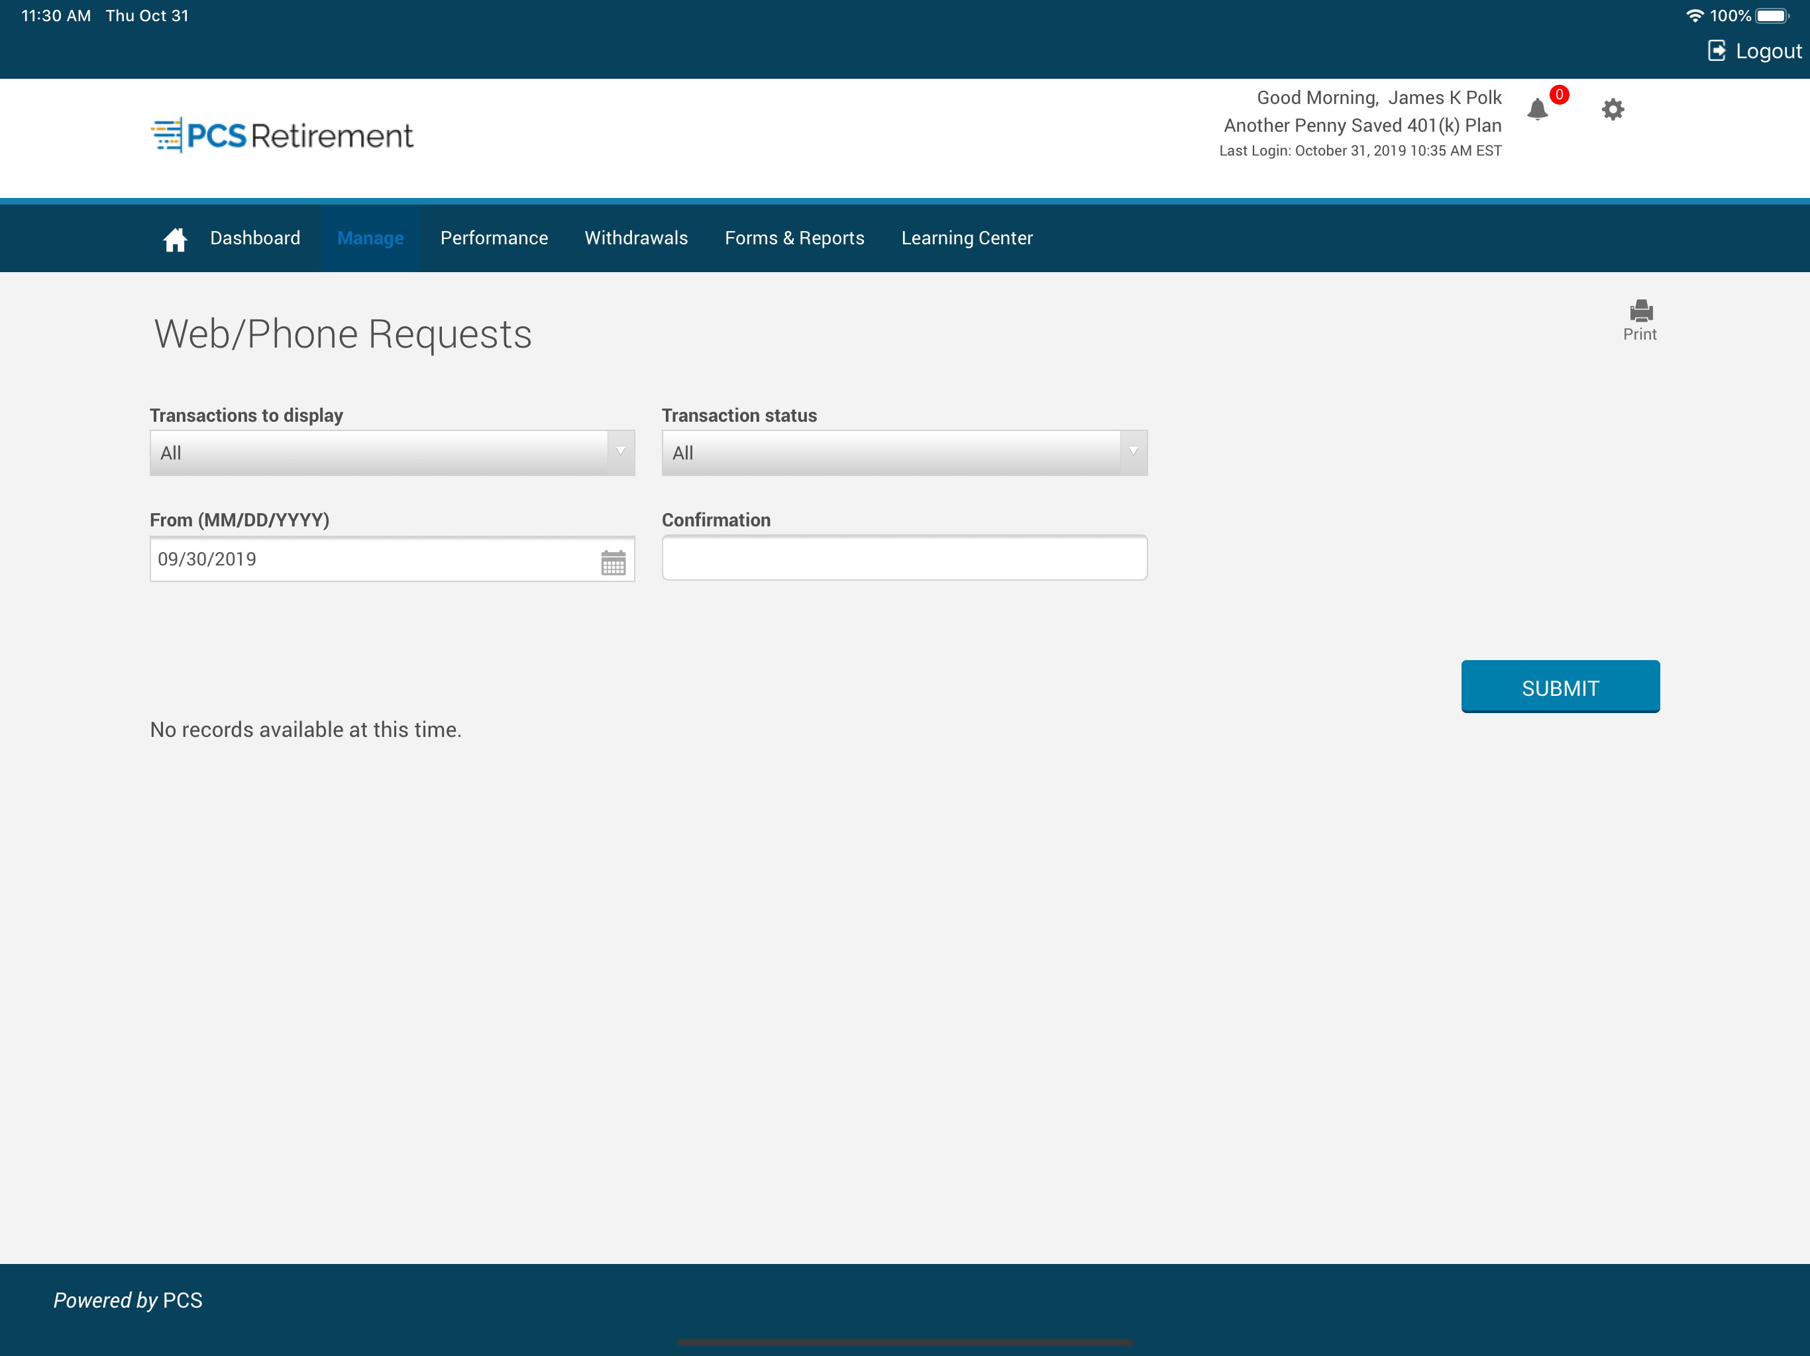The width and height of the screenshot is (1810, 1356).
Task: Click the Print label
Action: 1639,334
